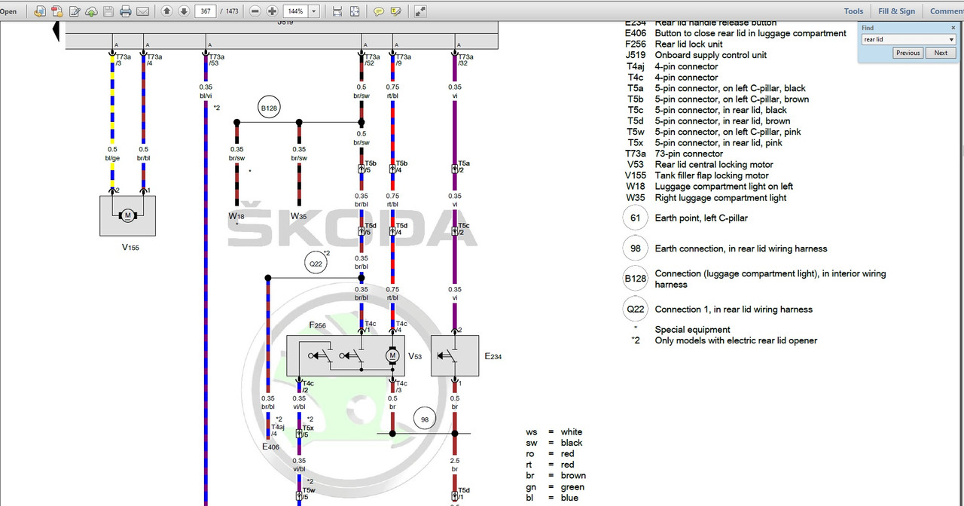Click the Q22 connection circle in diagram

[317, 264]
